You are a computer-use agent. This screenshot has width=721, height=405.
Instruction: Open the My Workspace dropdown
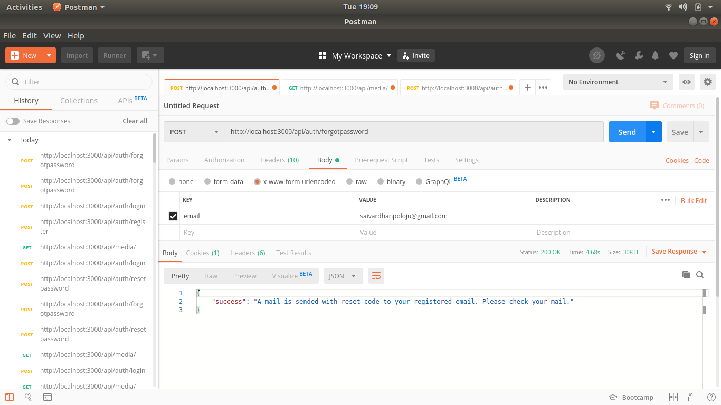coord(355,55)
